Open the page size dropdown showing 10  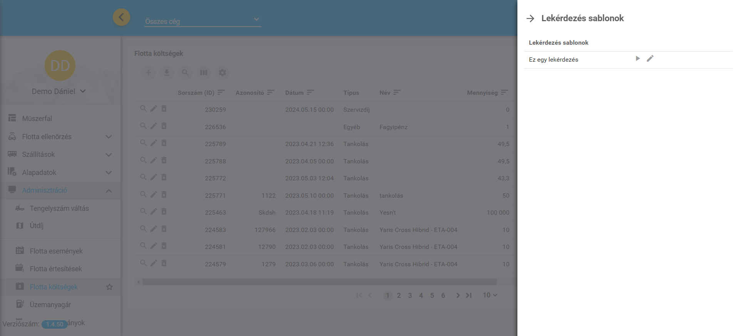490,295
